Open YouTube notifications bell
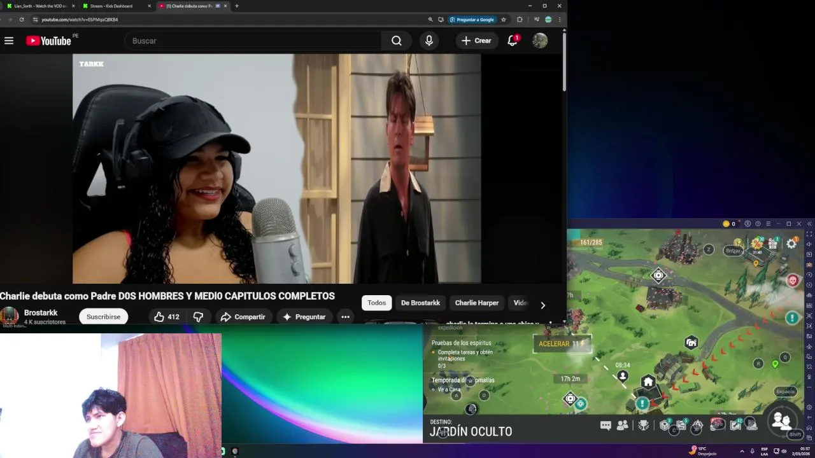Image resolution: width=815 pixels, height=458 pixels. (x=513, y=41)
